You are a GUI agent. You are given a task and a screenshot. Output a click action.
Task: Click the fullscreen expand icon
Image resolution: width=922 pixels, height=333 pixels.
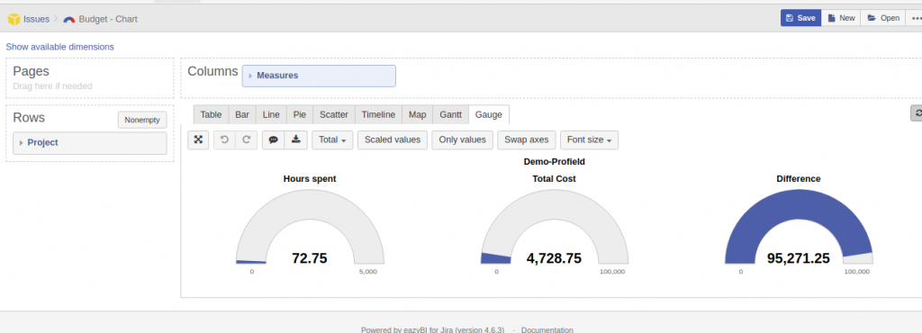pyautogui.click(x=198, y=139)
